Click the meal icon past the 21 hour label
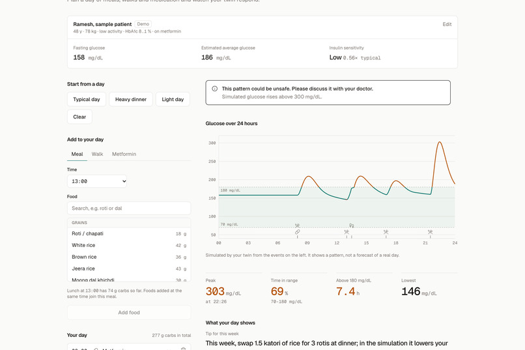This screenshot has width=525, height=350. (x=431, y=232)
